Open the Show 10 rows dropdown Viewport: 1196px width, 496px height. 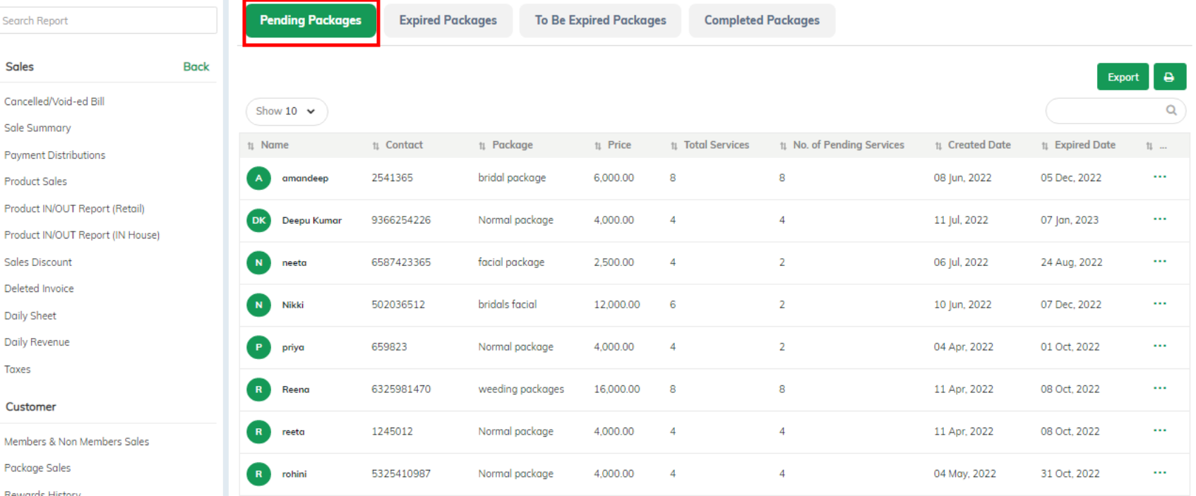[287, 111]
